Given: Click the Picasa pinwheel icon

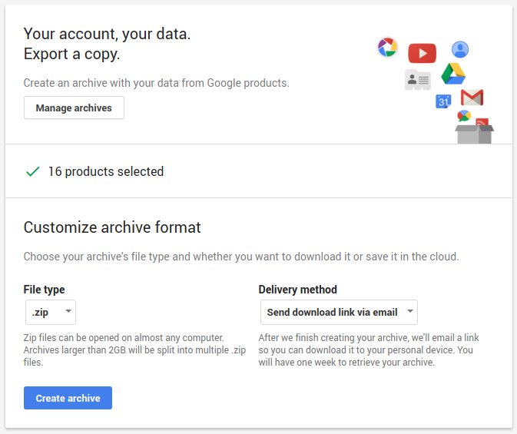Looking at the screenshot, I should coord(387,48).
